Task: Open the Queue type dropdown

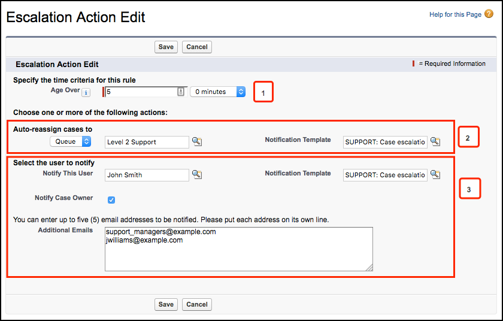Action: [70, 141]
